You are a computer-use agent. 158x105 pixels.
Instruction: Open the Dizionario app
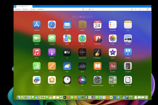pos(113,66)
